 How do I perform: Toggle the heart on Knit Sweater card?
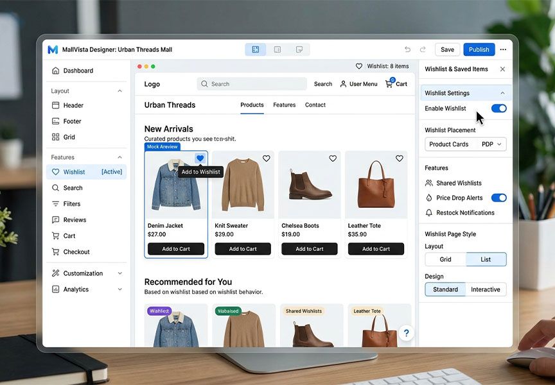tap(266, 158)
